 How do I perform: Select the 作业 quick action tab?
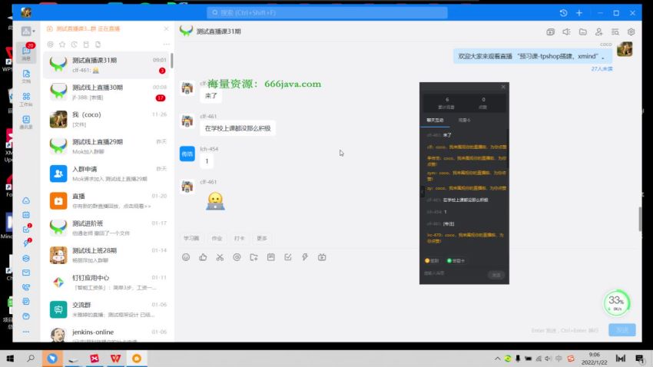pos(217,239)
